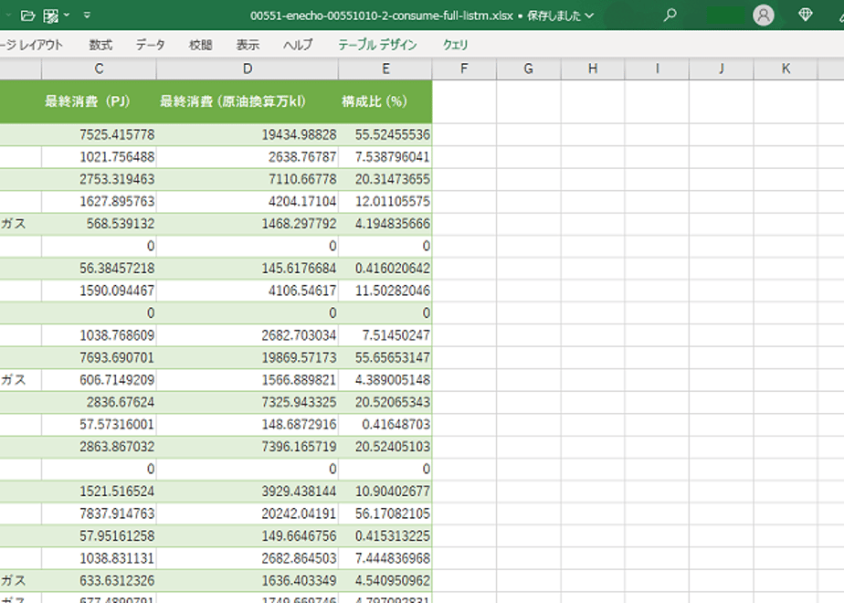Select cell with value 2682.703034
Viewport: 844px width, 603px height.
point(247,335)
